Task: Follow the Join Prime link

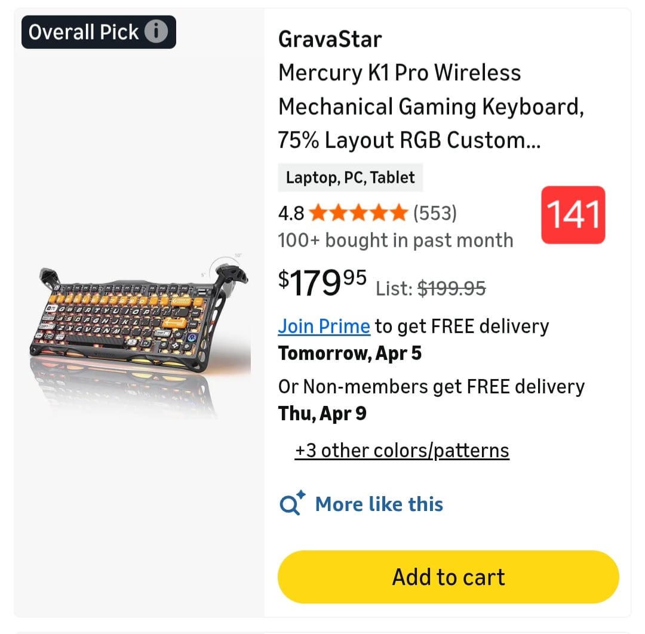Action: (324, 326)
